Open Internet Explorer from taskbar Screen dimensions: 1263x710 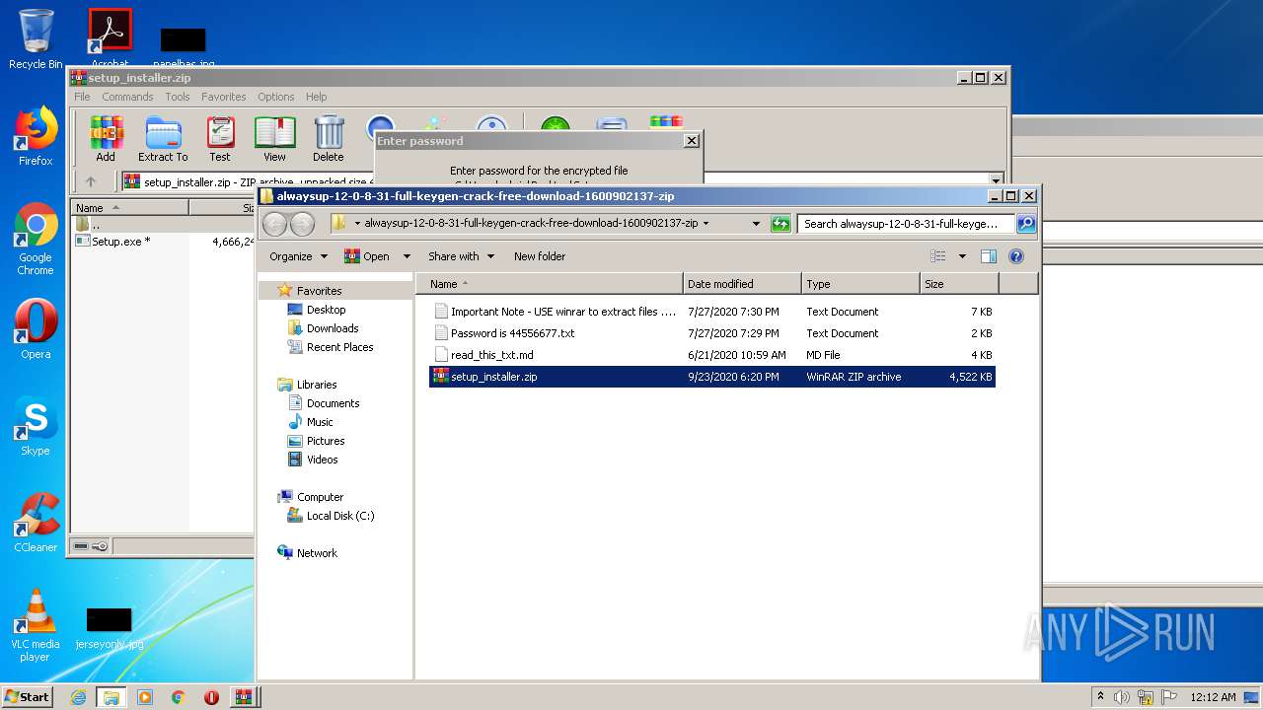coord(78,697)
